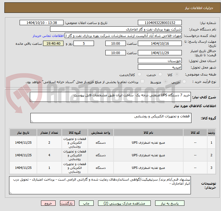Viewport: 221px width, 211px height.
Task: Open اطلاعات تماس خریدار link
Action: point(48,36)
